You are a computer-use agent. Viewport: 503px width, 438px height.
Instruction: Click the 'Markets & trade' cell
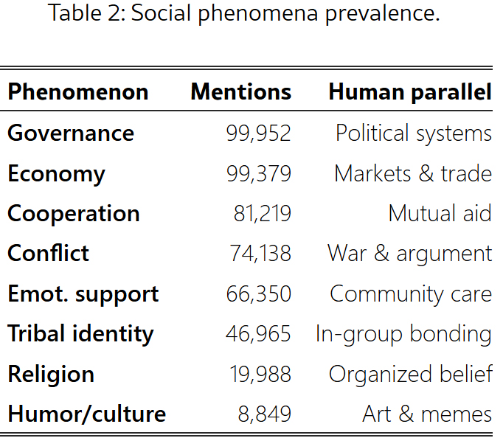pyautogui.click(x=412, y=173)
